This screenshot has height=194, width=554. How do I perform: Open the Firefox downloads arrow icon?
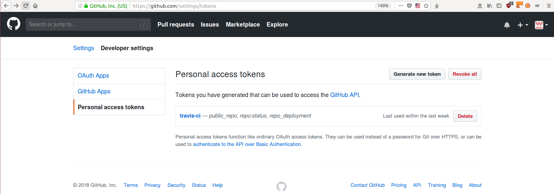point(437,6)
